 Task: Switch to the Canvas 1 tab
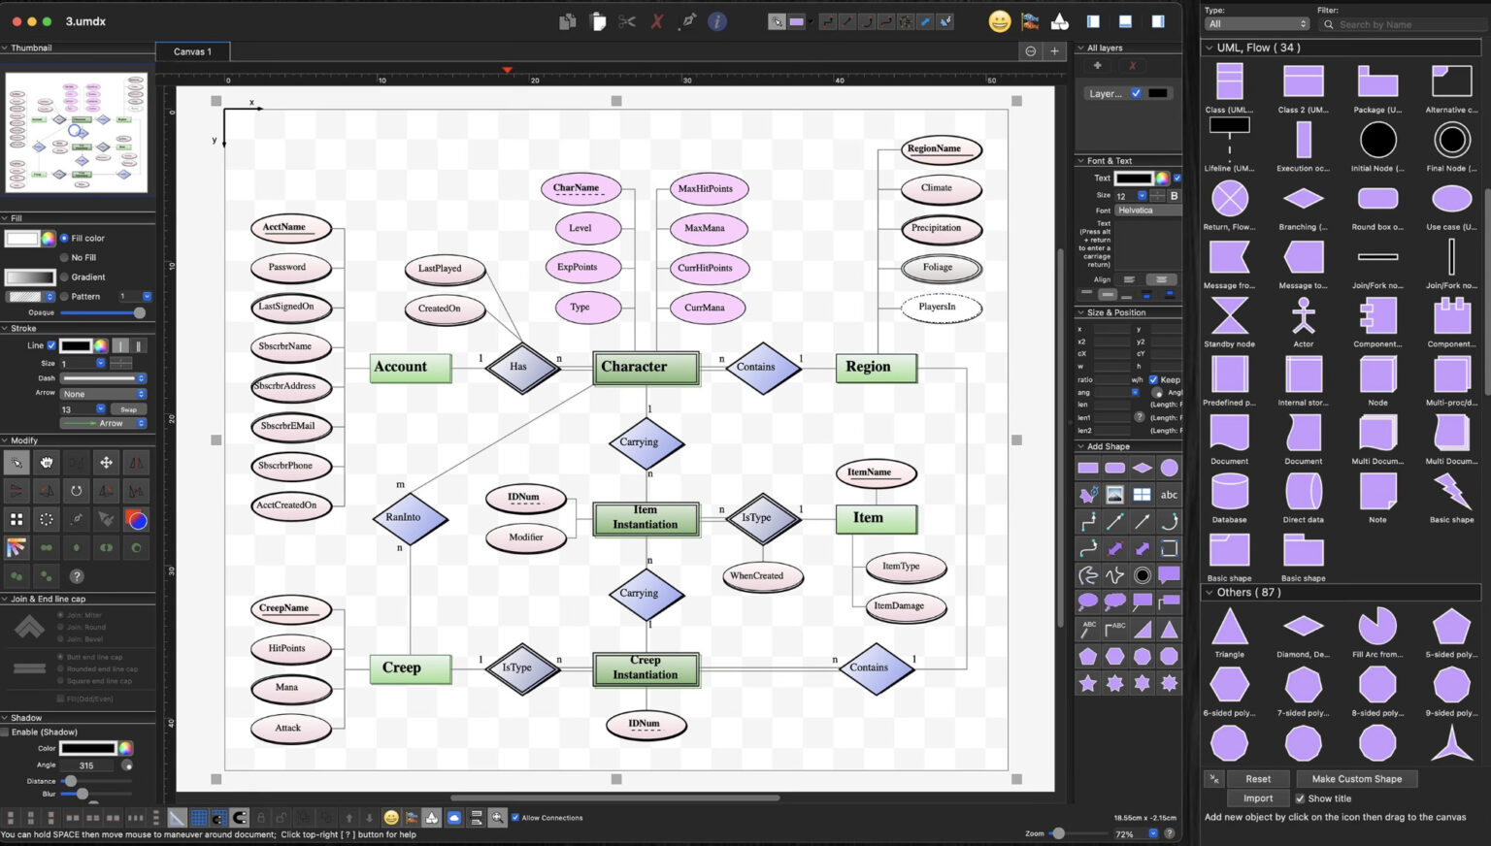click(x=191, y=51)
